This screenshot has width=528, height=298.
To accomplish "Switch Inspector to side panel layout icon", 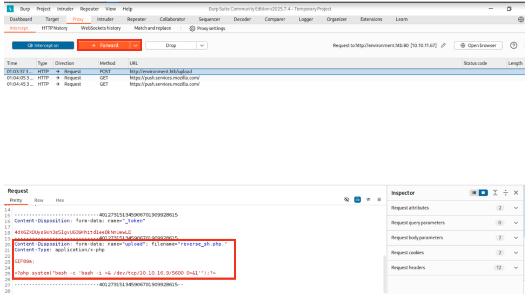I will [x=483, y=192].
